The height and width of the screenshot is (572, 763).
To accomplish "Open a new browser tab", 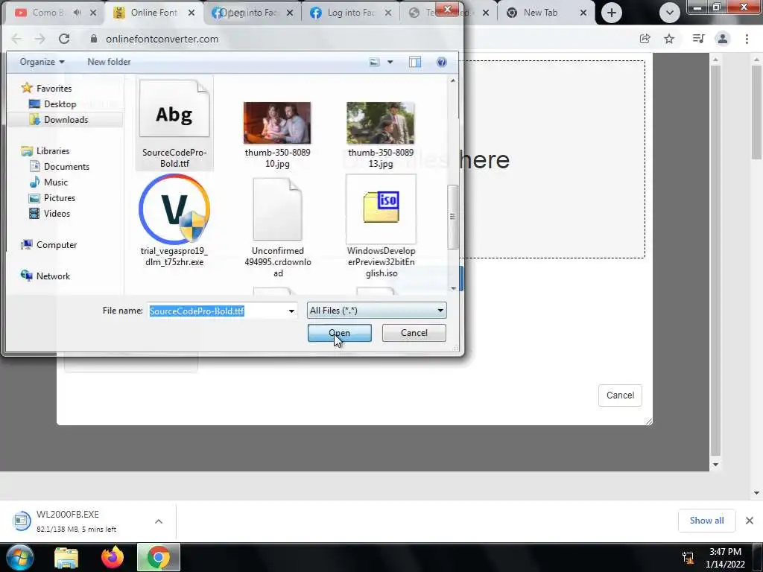I will pos(611,13).
